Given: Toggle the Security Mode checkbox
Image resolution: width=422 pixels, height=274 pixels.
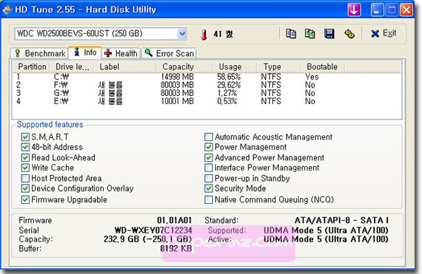Looking at the screenshot, I should pyautogui.click(x=209, y=188).
